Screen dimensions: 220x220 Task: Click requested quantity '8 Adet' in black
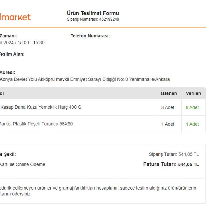pos(168,107)
